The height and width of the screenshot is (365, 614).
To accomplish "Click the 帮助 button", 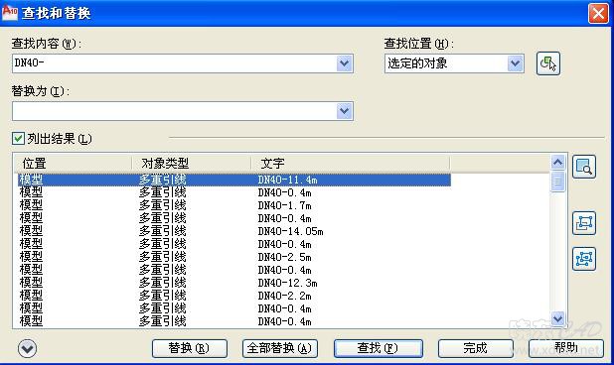I will [566, 348].
